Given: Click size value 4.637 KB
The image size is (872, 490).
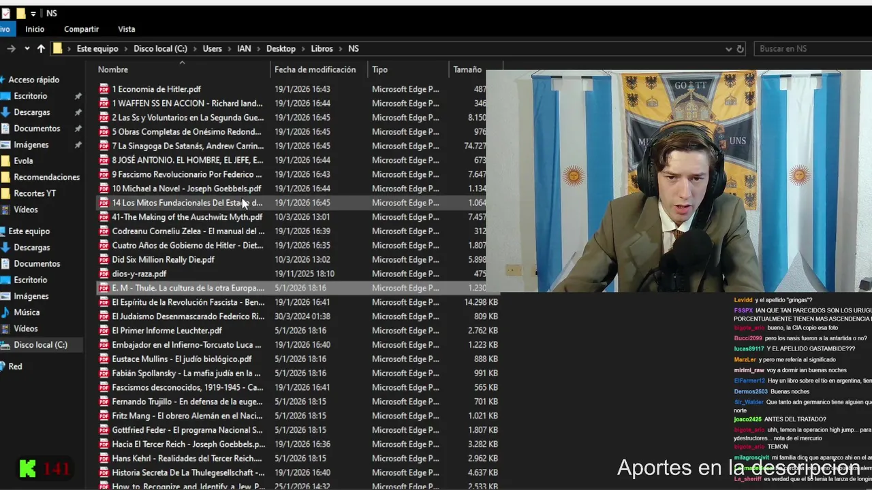Looking at the screenshot, I should tap(484, 472).
